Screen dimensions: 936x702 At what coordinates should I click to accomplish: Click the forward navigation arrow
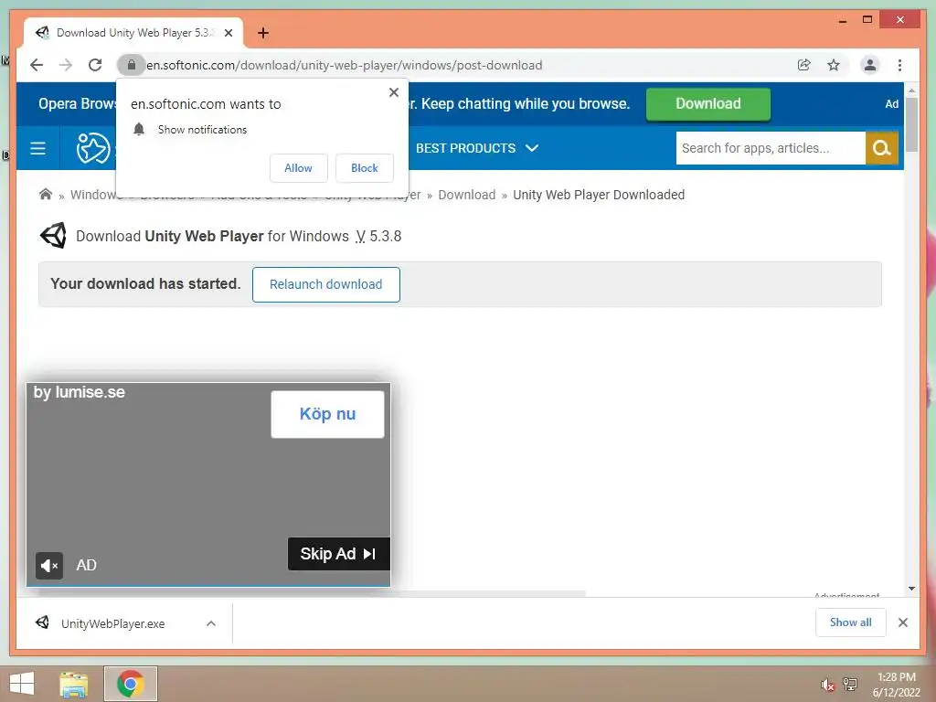(x=66, y=65)
